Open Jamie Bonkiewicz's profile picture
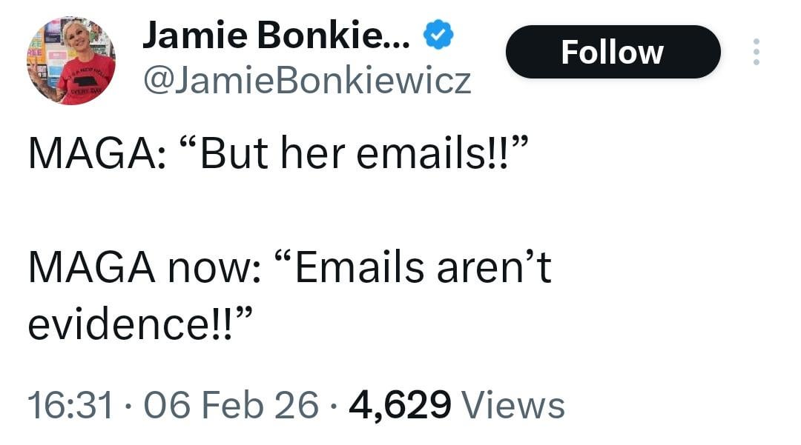Viewport: 801px width, 445px height. pyautogui.click(x=71, y=61)
